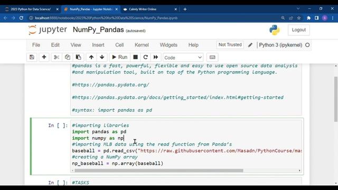The width and height of the screenshot is (338, 190).
Task: Rename notebook title NumPy_Pandas
Action: 98,30
